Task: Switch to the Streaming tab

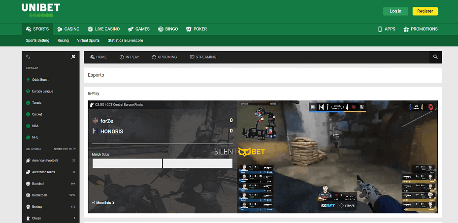Action: [203, 57]
